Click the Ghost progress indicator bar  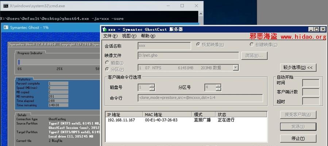59,62
